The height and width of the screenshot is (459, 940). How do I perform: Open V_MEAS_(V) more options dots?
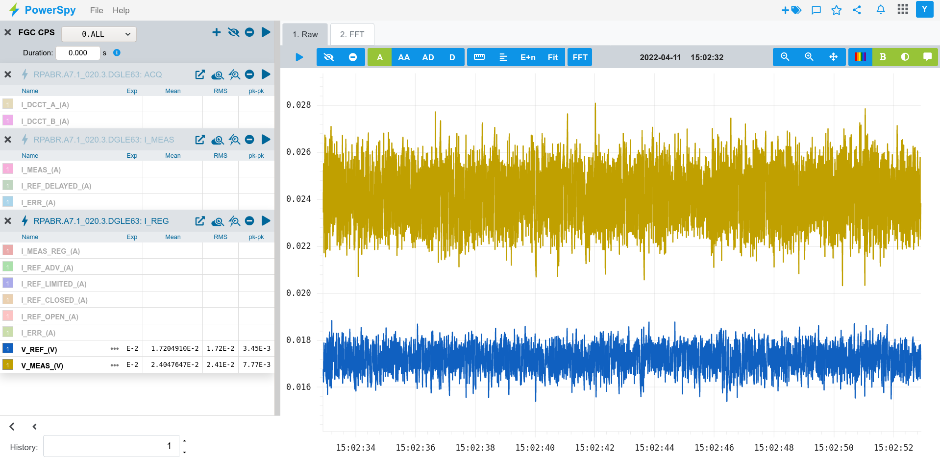pos(115,365)
